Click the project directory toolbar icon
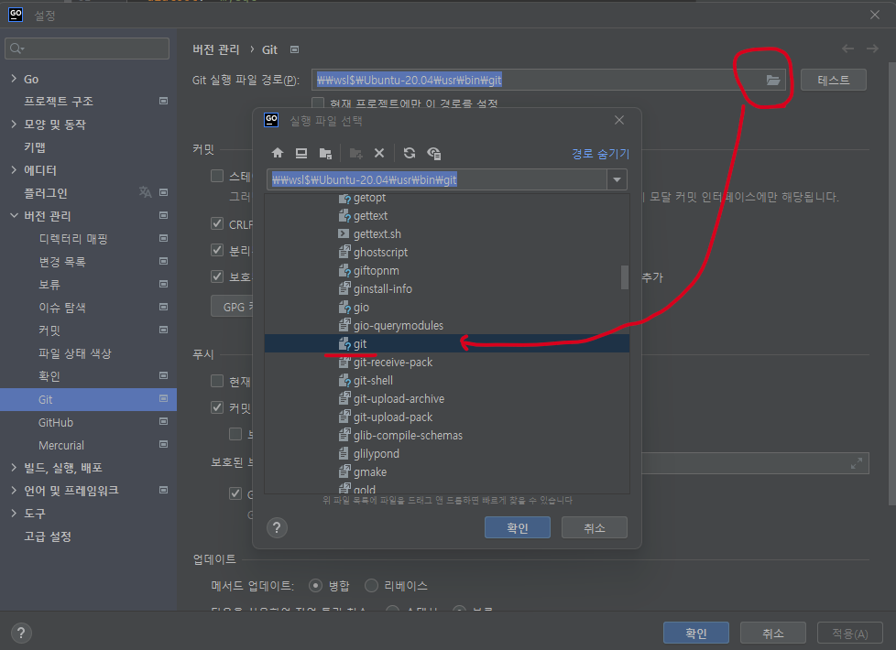Viewport: 896px width, 650px height. click(326, 153)
